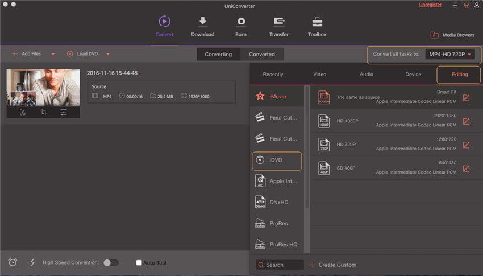Select the Audio format tab
The height and width of the screenshot is (276, 483).
click(367, 75)
